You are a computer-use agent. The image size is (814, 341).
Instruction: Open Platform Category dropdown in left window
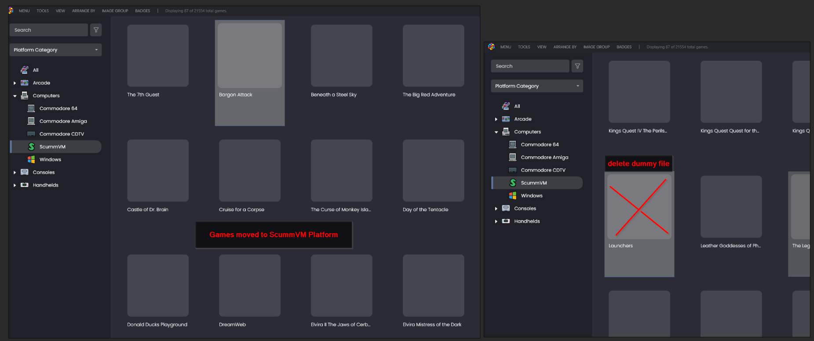(55, 50)
